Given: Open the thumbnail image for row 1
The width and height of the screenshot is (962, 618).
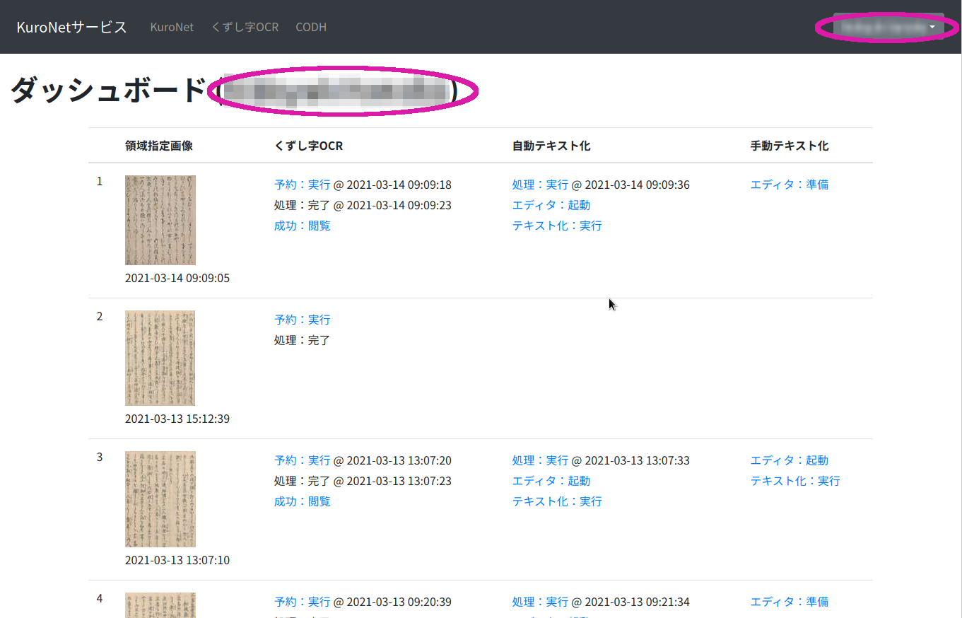Looking at the screenshot, I should pos(160,220).
